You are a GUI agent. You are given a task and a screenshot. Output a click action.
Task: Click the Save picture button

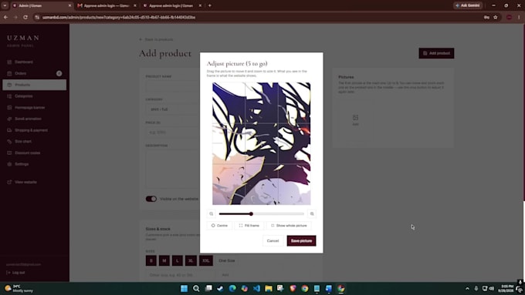point(301,241)
